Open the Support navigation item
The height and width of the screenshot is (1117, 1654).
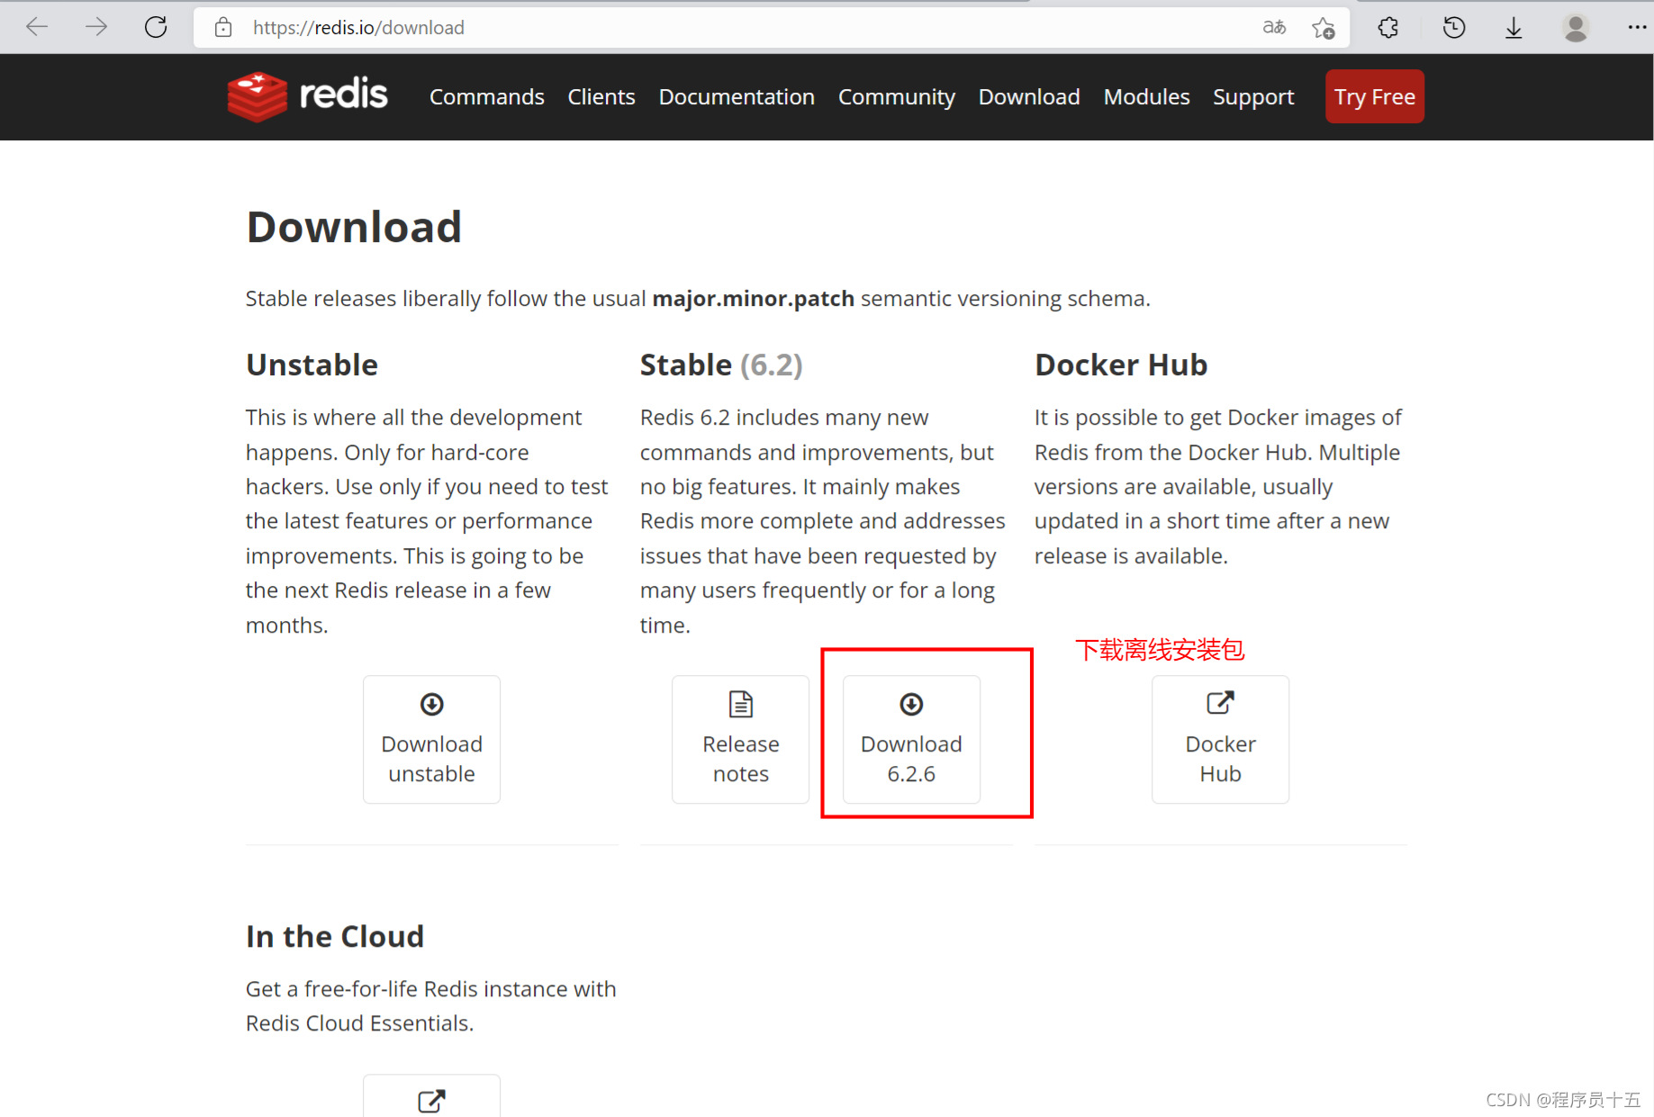(x=1253, y=97)
